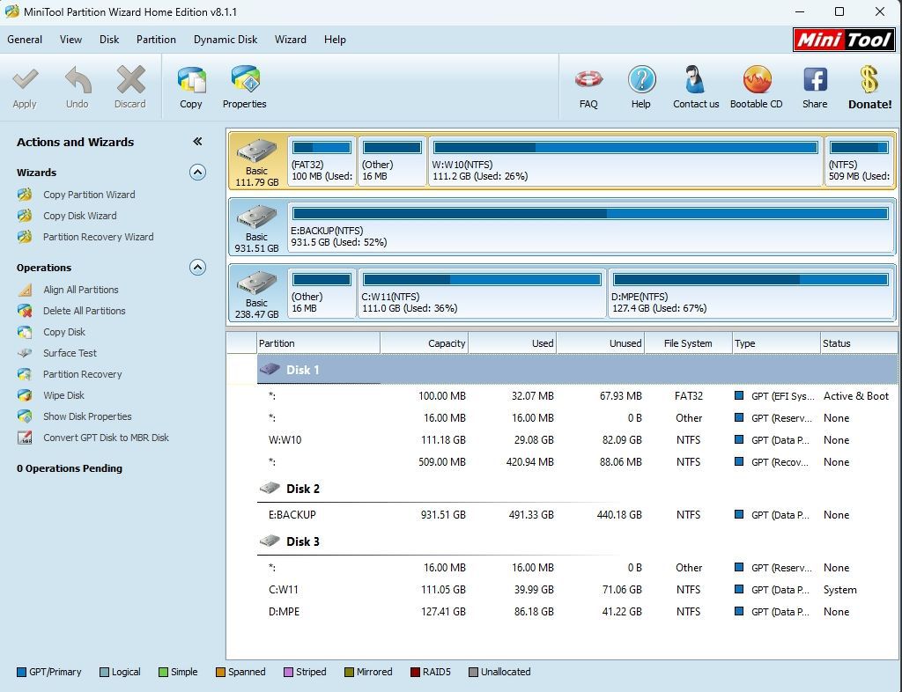Select the Disk 2 row in list
This screenshot has height=692, width=902.
click(577, 489)
